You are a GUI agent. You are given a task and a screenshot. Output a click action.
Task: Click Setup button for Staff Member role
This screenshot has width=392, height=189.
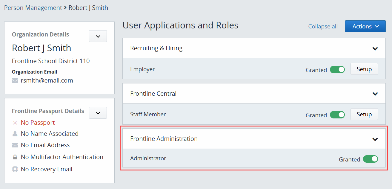tap(364, 114)
